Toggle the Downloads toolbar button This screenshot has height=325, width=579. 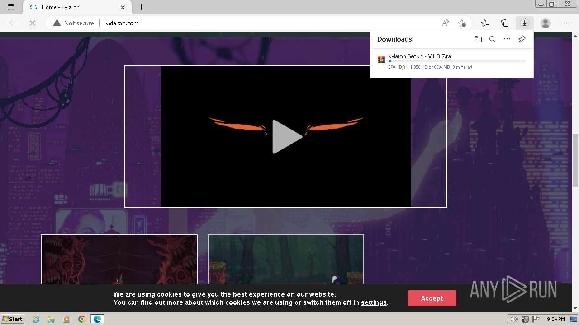pyautogui.click(x=525, y=23)
